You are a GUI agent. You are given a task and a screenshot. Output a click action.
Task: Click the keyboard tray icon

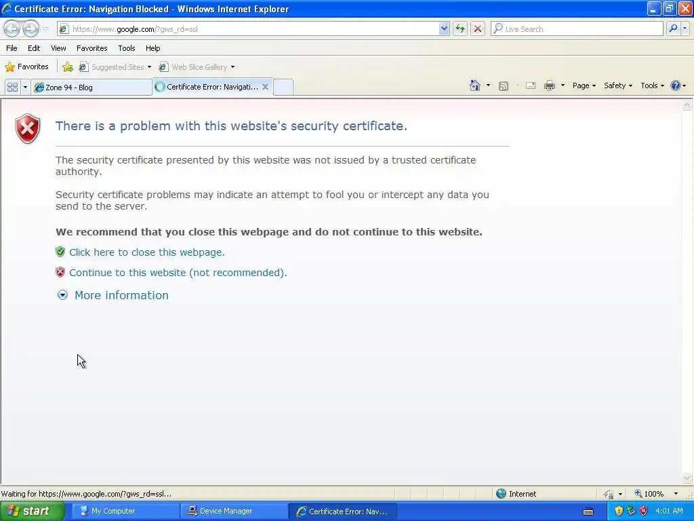[x=588, y=512]
